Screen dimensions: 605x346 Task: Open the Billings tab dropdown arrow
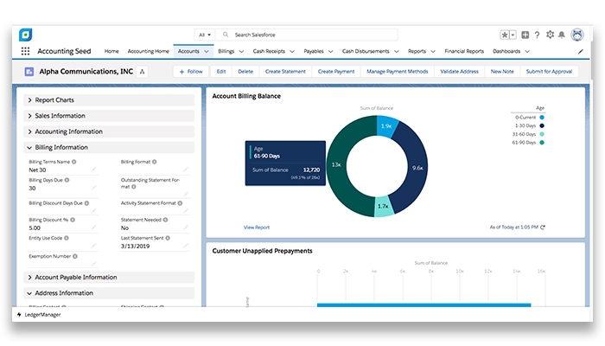coord(243,52)
